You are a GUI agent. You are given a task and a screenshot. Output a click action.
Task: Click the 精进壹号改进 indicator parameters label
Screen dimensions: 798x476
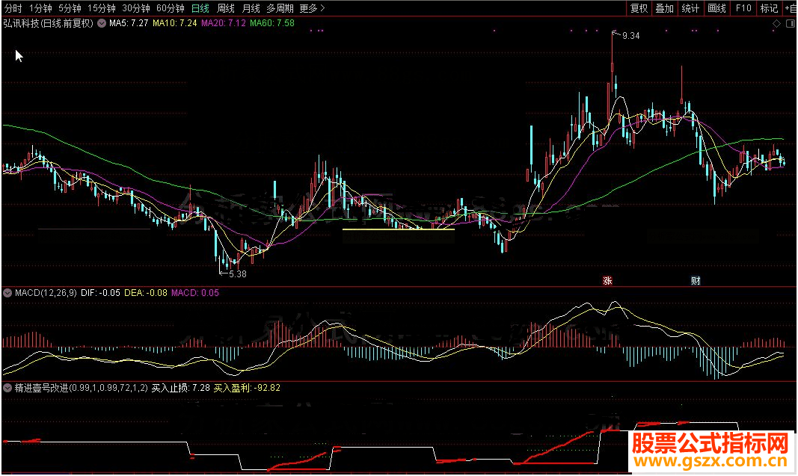click(81, 388)
